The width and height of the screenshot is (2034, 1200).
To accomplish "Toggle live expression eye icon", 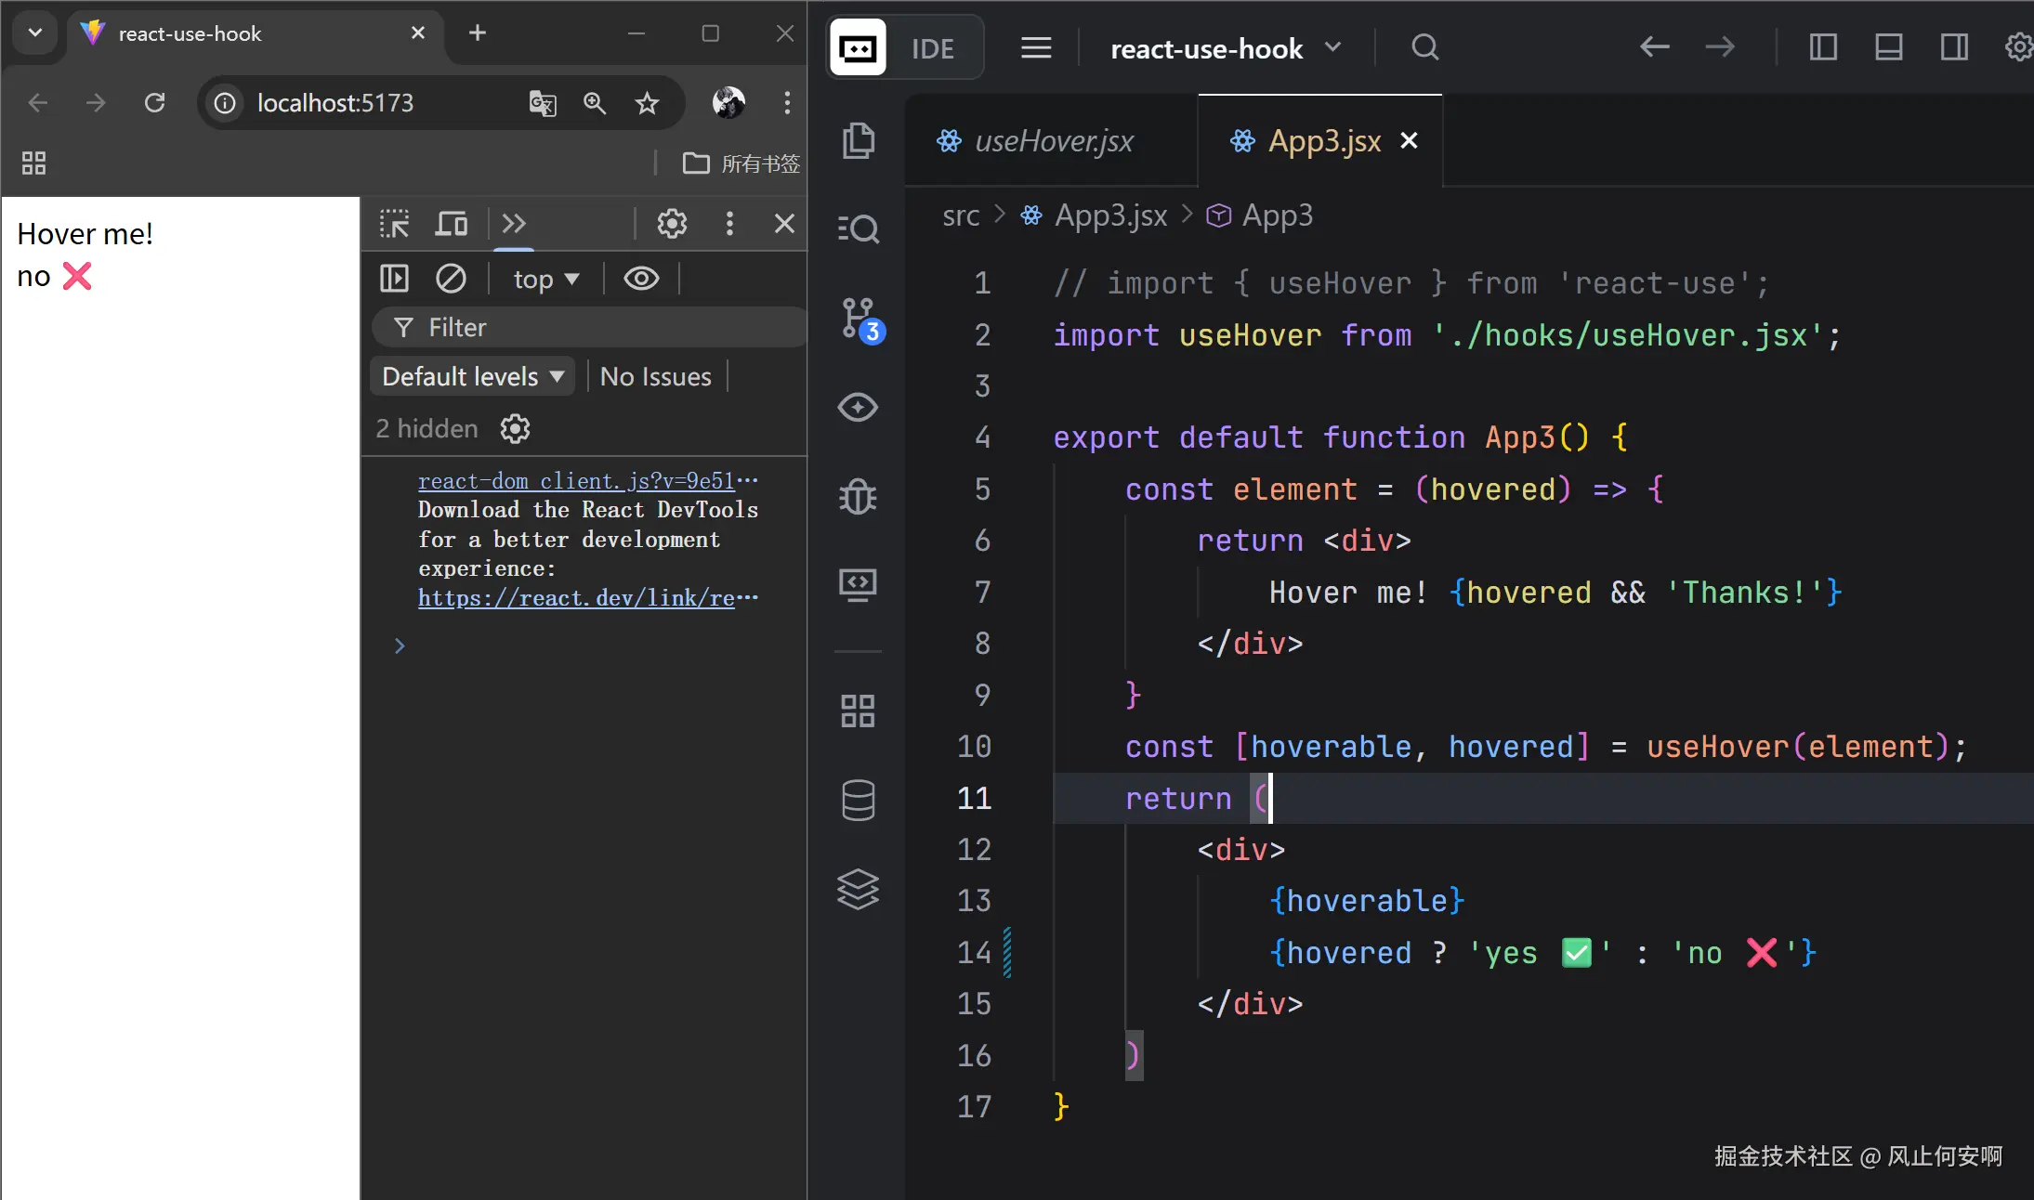I will [641, 279].
